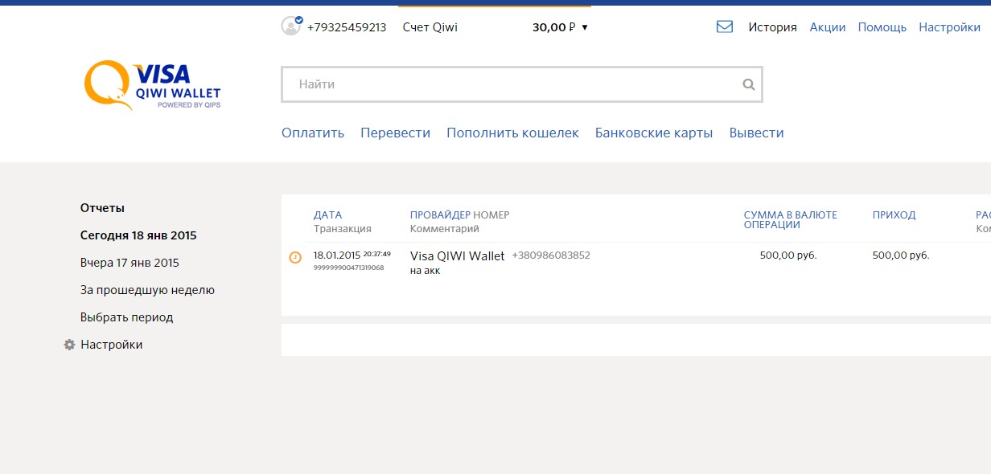
Task: Go to Вывести
Action: coord(757,133)
